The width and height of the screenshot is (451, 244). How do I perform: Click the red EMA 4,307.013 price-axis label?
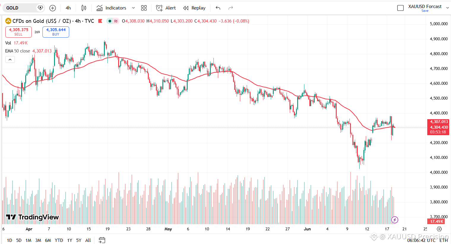click(438, 122)
